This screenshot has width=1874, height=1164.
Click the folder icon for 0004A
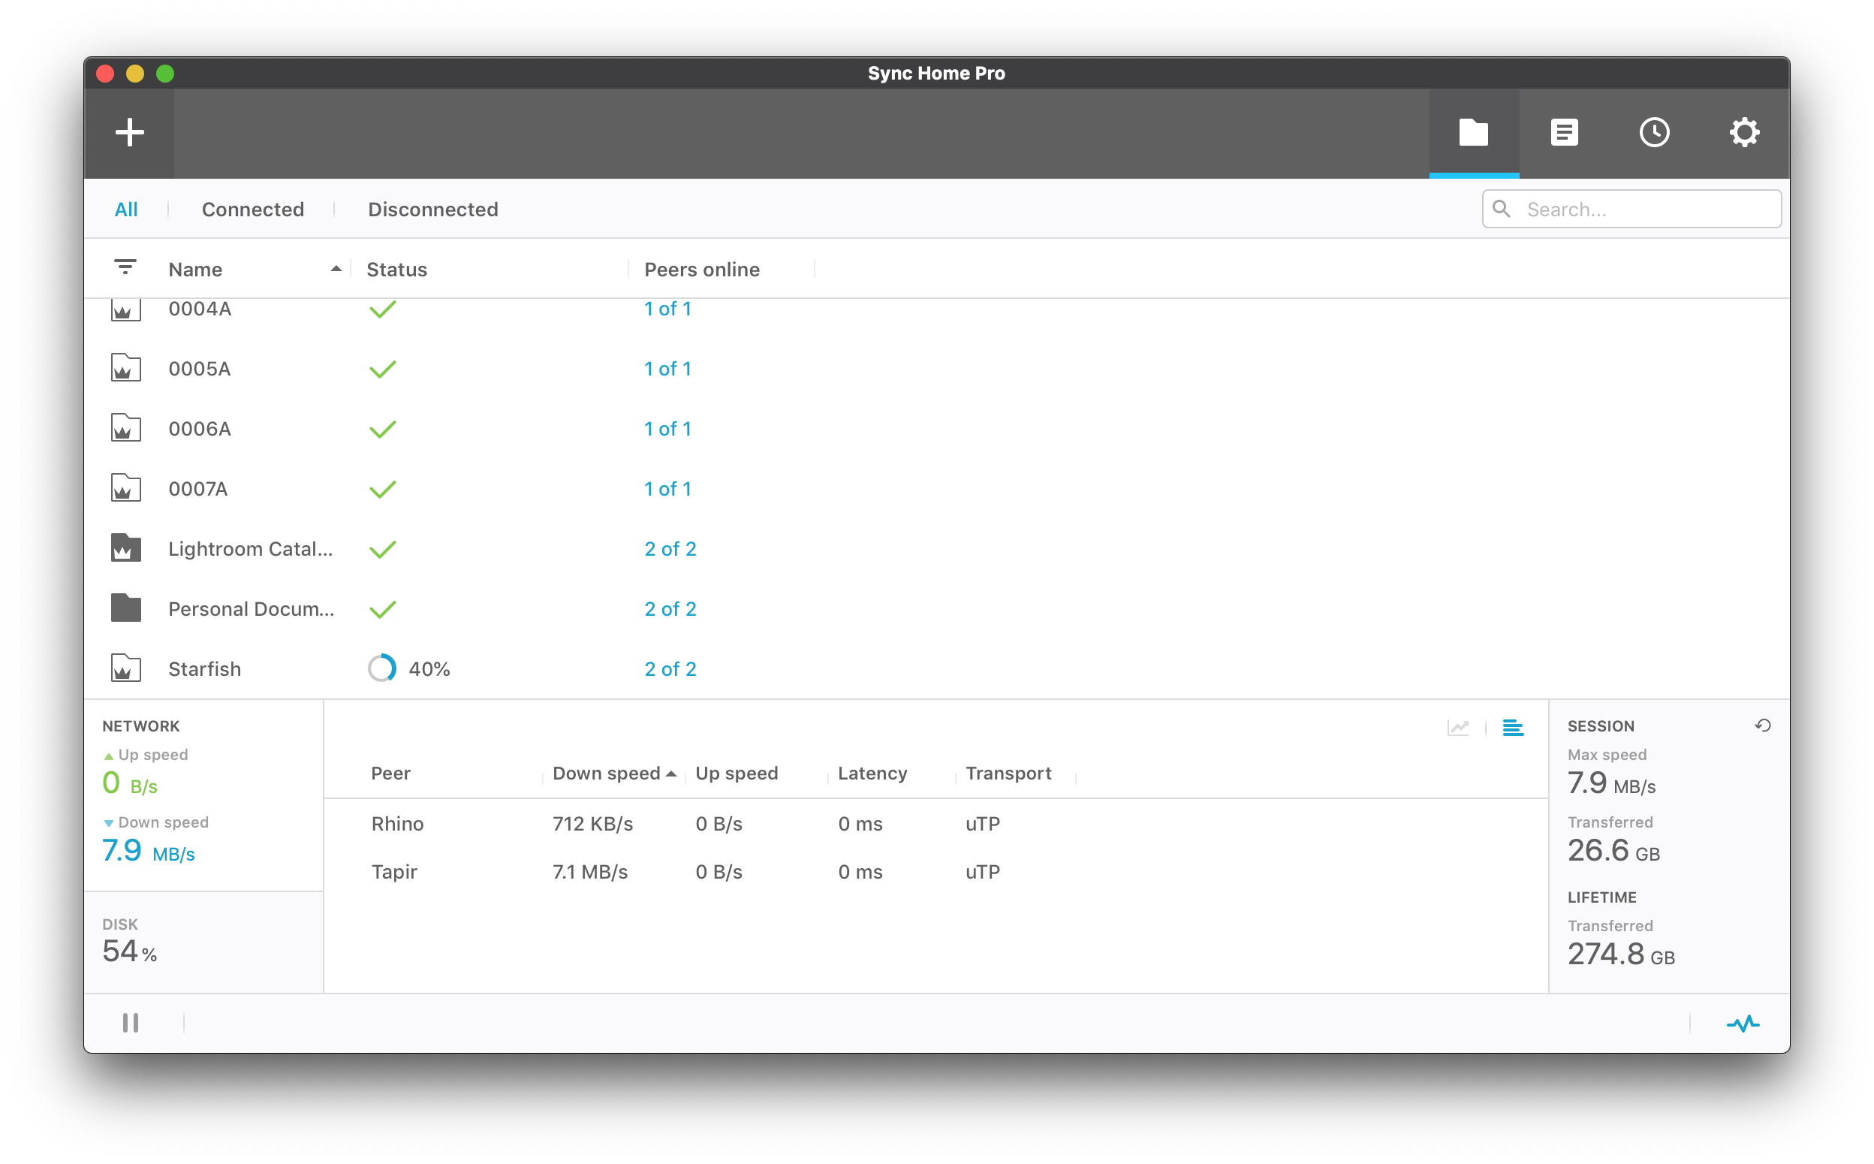coord(126,309)
